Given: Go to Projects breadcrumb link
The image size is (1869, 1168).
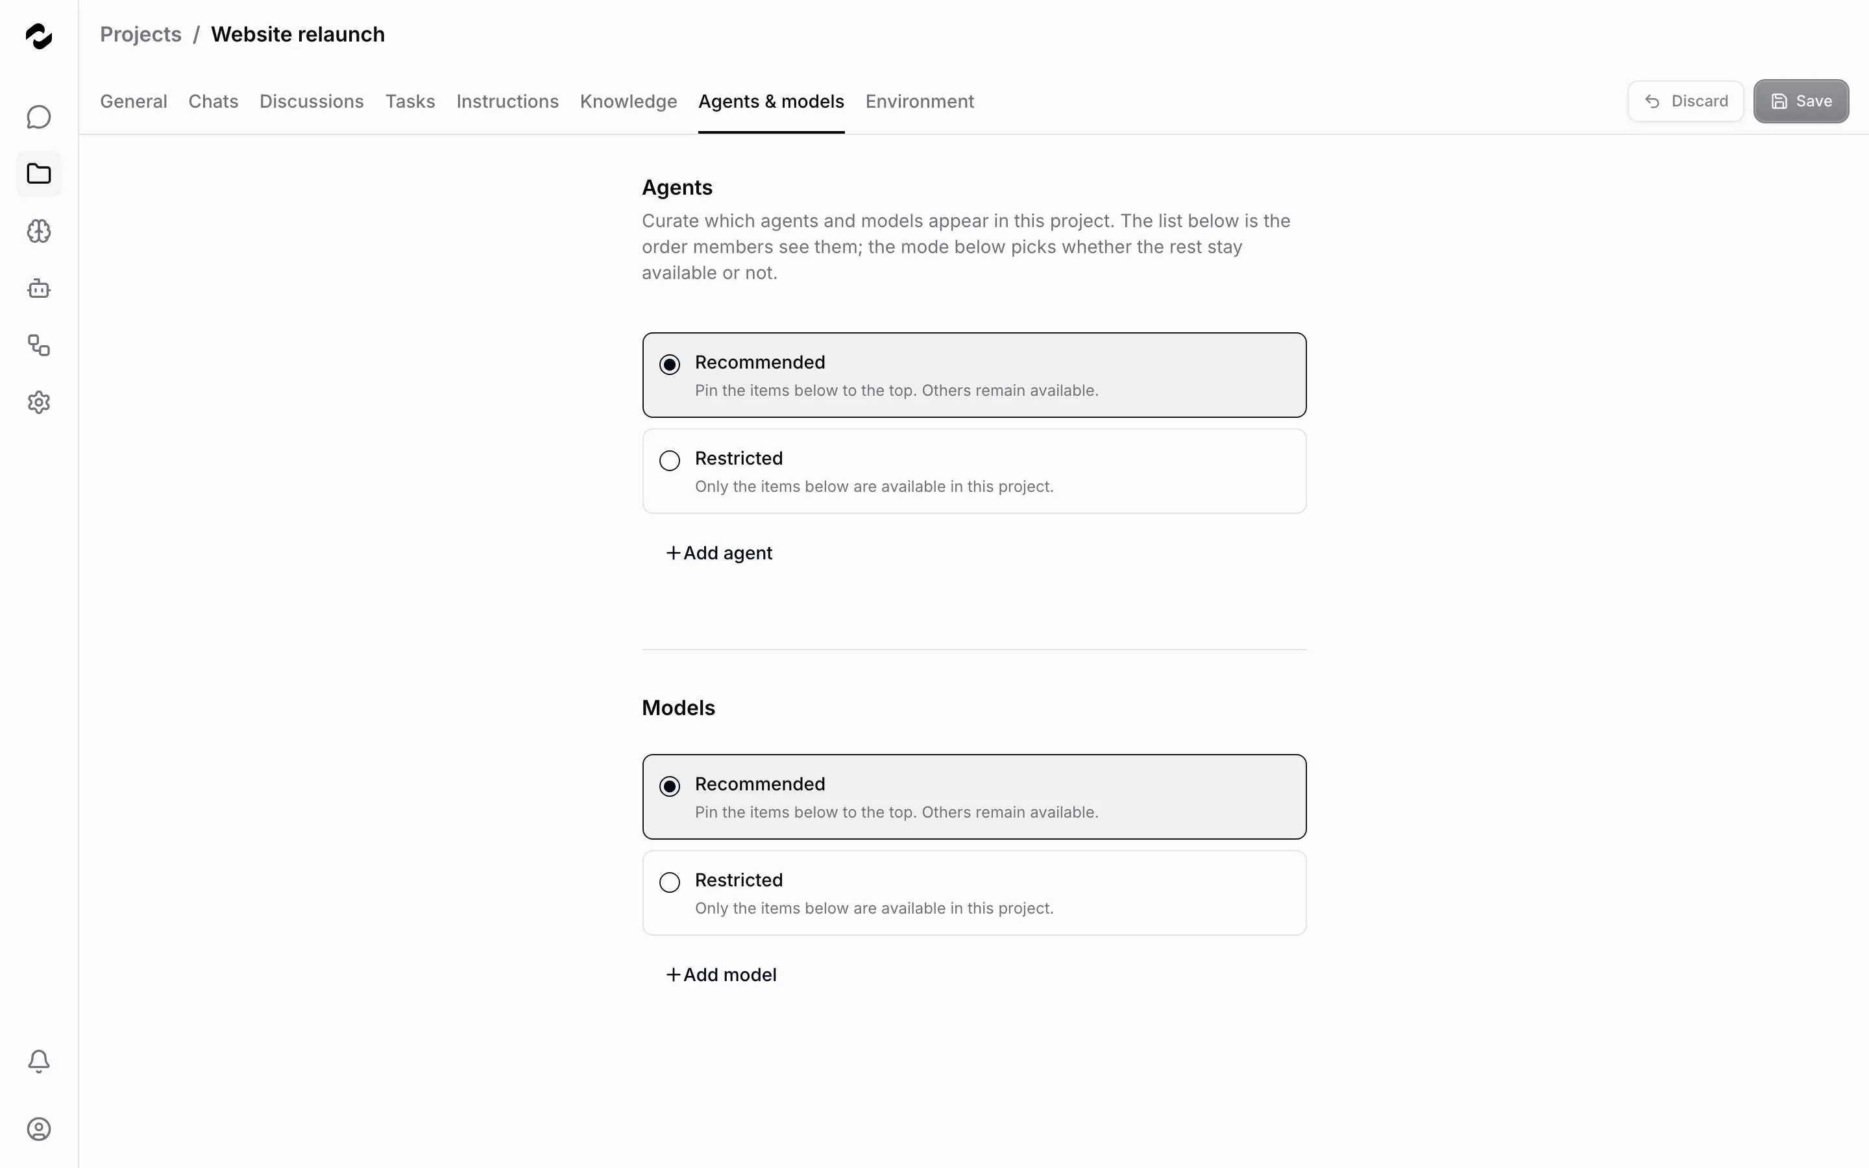Looking at the screenshot, I should coord(141,34).
